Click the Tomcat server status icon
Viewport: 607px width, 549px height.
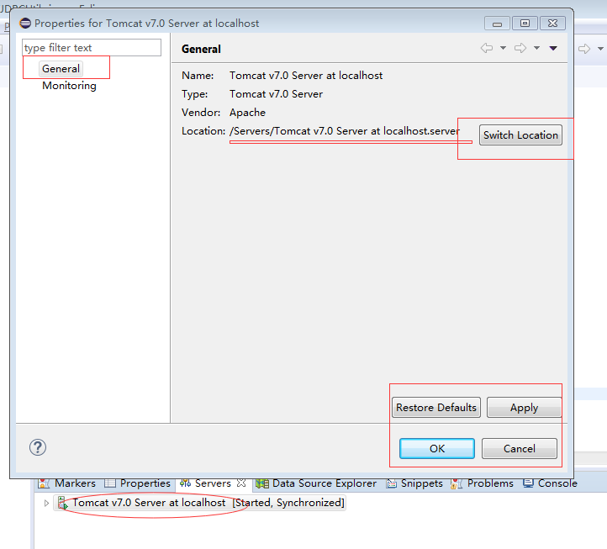tap(63, 503)
